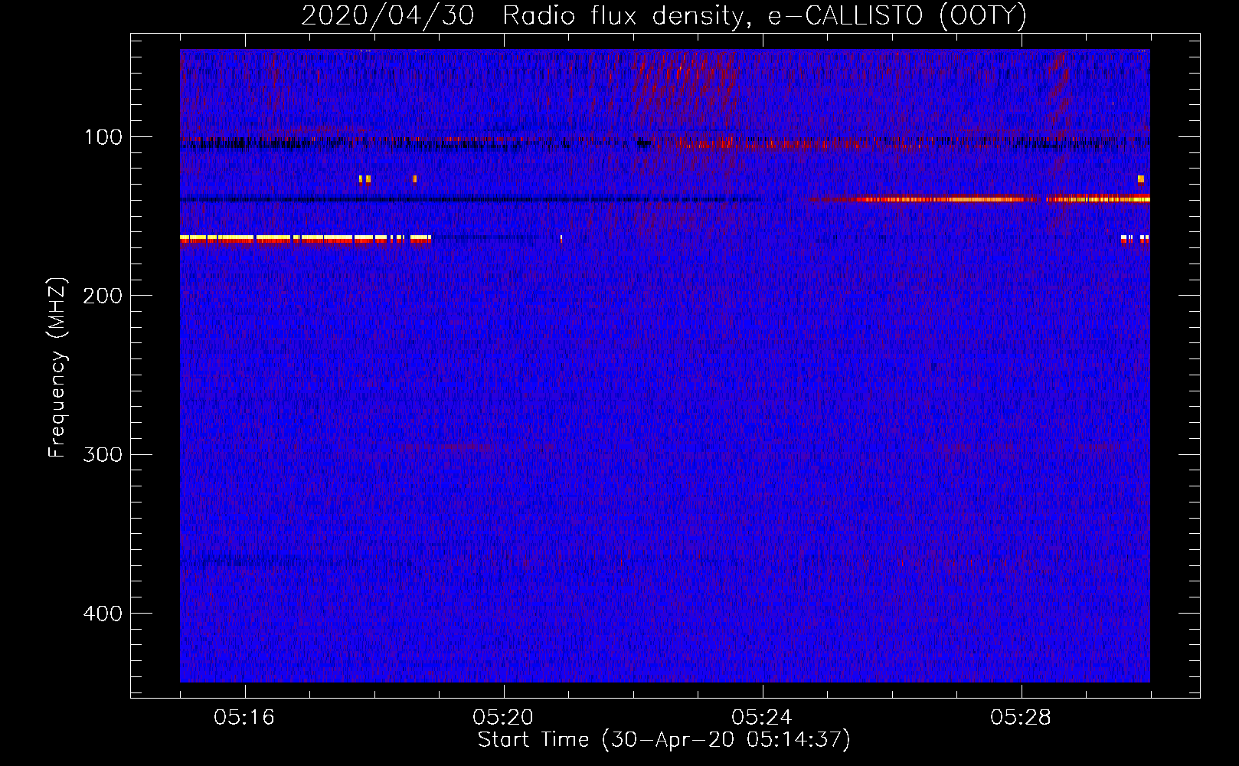1239x766 pixels.
Task: Click the 200 frequency tick label
Action: (103, 296)
